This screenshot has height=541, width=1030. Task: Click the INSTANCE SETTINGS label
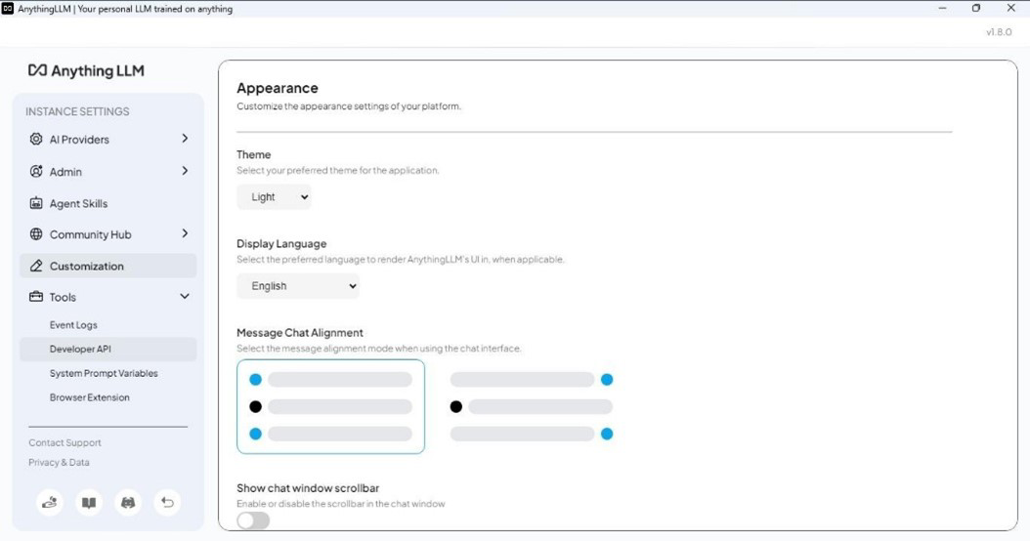tap(77, 111)
